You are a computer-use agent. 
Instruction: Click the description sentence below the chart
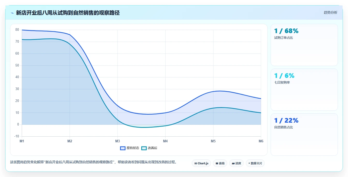tap(93, 162)
